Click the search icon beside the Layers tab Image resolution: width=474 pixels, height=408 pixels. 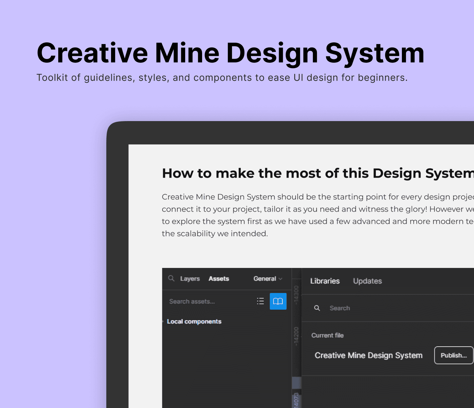pyautogui.click(x=171, y=278)
